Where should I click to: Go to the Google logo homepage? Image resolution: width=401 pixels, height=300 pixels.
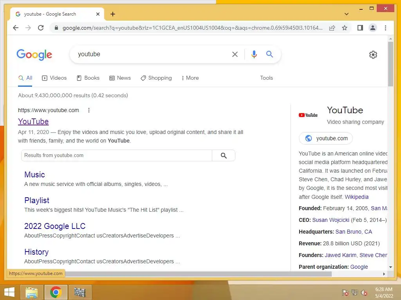pyautogui.click(x=34, y=55)
